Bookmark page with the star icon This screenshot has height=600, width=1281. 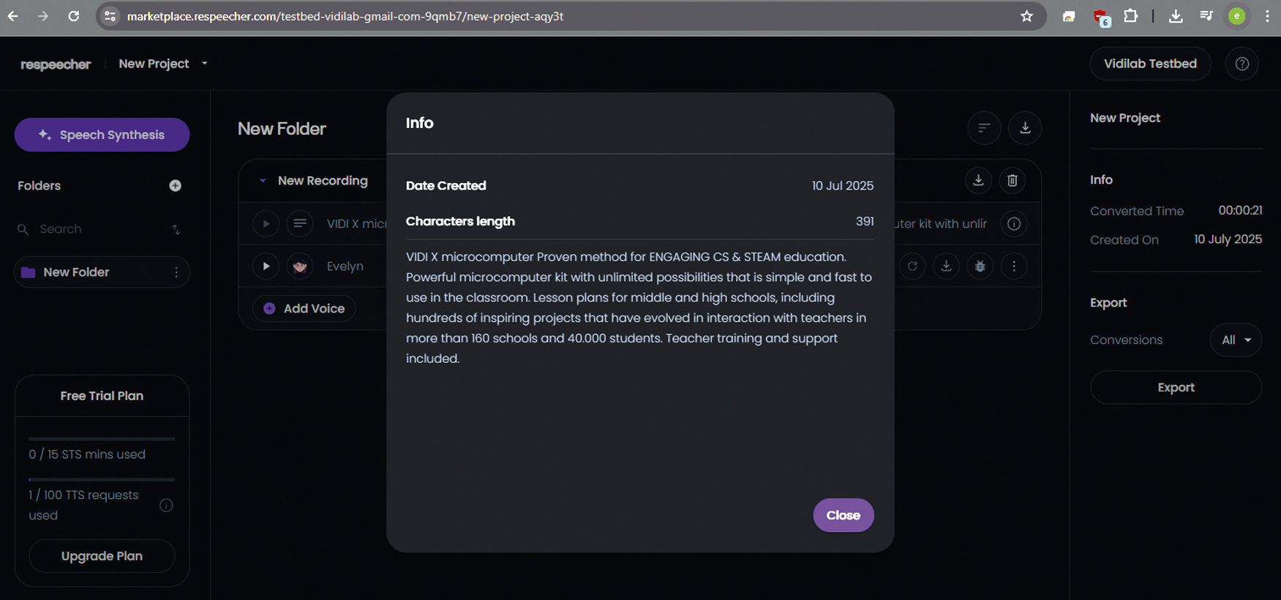point(1026,16)
